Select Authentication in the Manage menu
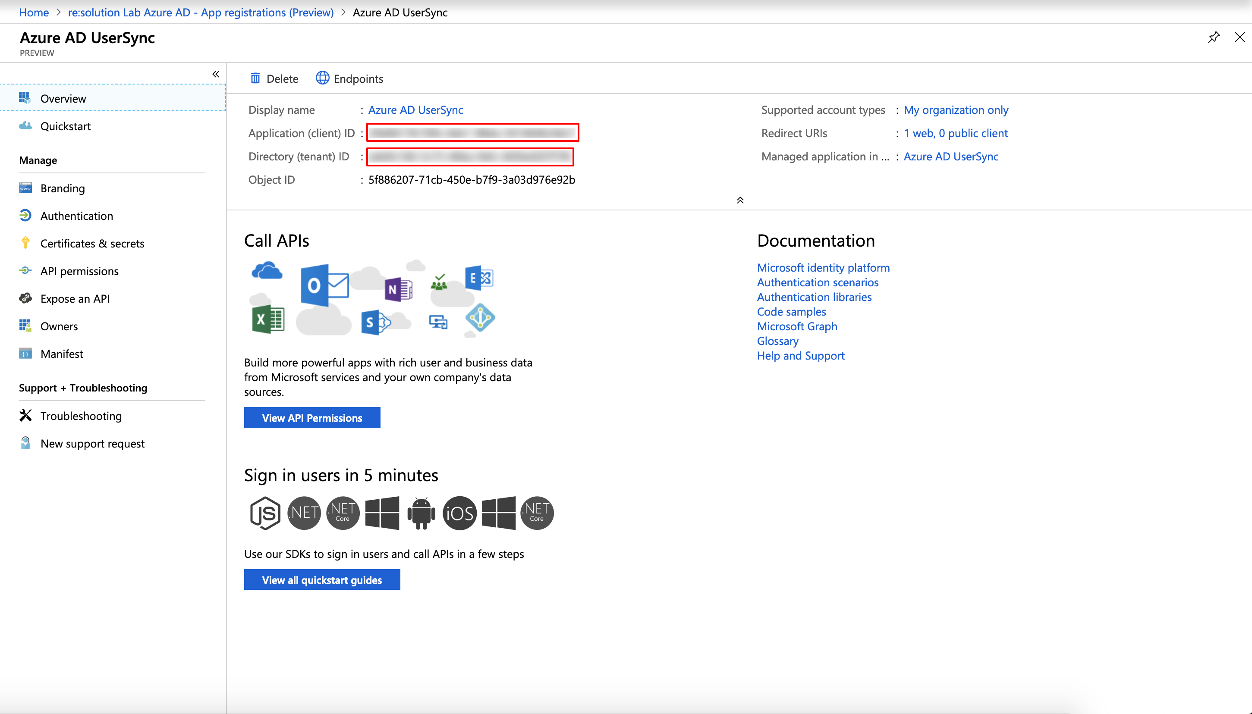The width and height of the screenshot is (1252, 714). tap(76, 216)
